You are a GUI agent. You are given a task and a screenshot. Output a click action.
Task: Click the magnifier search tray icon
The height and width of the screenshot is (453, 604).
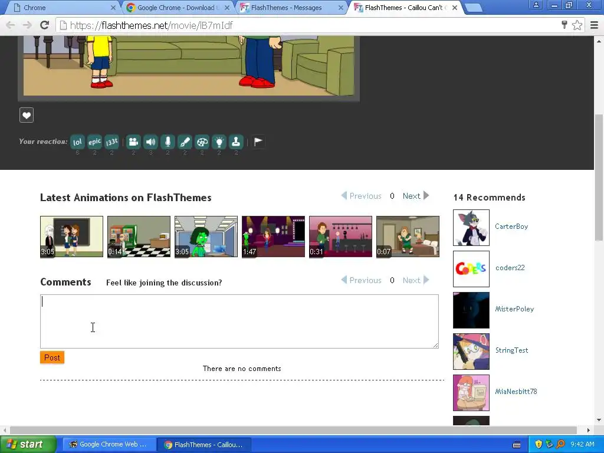pos(560,444)
